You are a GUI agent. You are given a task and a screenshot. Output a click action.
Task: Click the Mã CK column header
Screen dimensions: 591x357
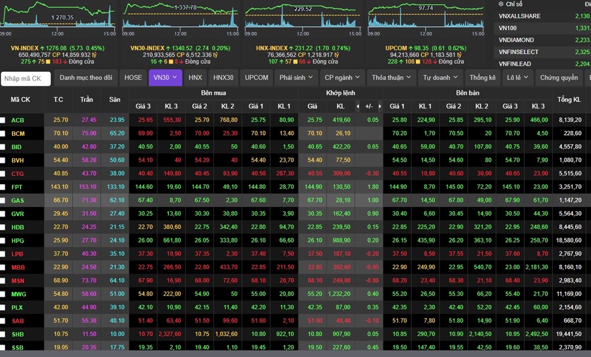[x=20, y=100]
